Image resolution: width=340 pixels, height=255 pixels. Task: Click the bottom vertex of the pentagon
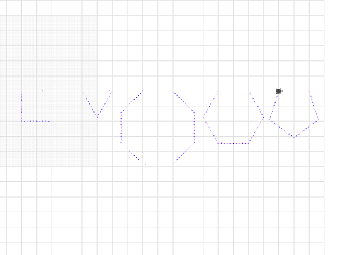tap(294, 137)
